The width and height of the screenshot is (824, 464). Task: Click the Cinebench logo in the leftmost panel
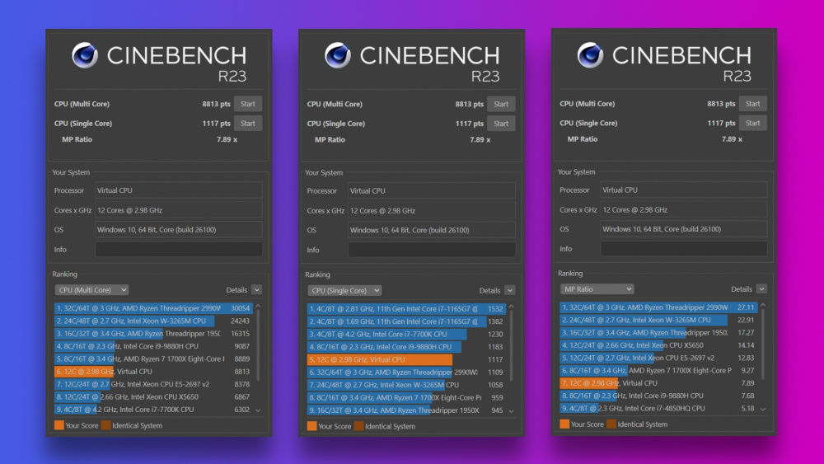click(x=86, y=55)
